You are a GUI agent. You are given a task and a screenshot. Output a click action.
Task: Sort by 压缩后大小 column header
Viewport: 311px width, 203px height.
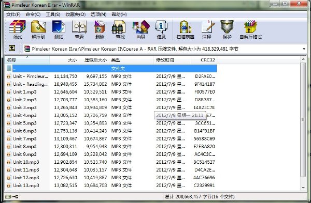(x=94, y=60)
